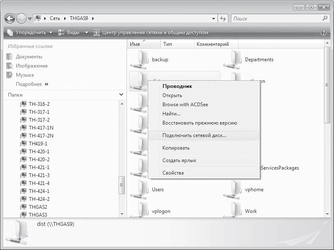Click the Поиск search field

[277, 18]
